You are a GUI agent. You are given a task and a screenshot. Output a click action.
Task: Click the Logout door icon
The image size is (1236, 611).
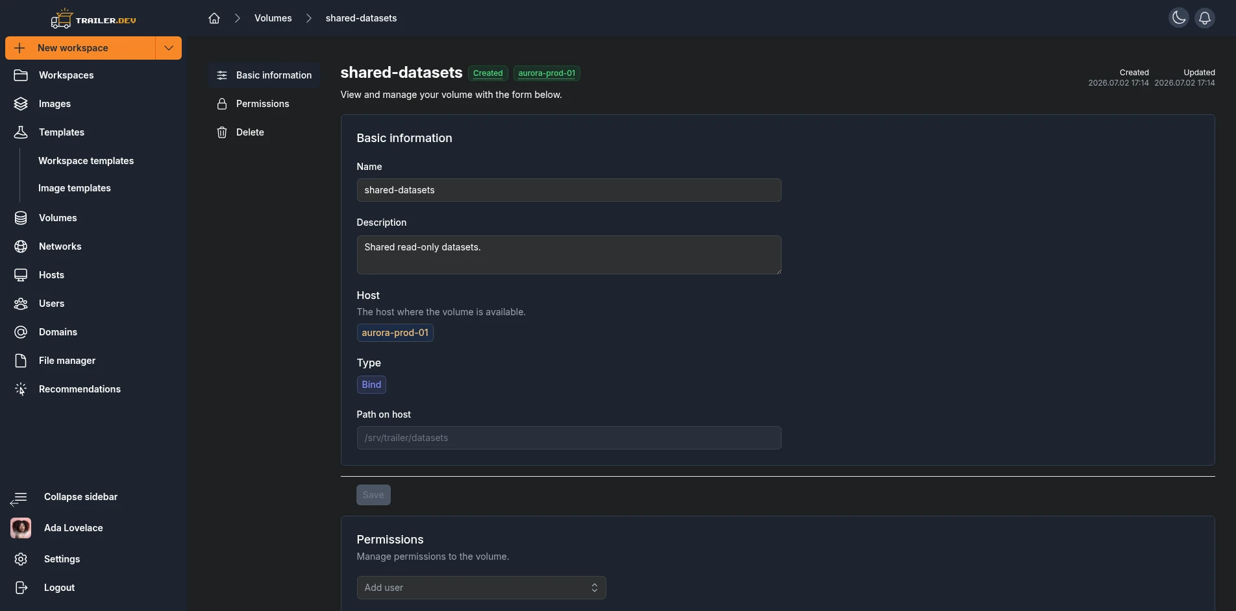point(21,588)
